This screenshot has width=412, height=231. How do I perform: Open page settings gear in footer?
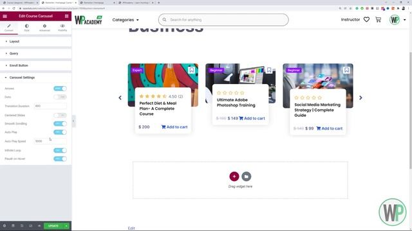coord(5,226)
